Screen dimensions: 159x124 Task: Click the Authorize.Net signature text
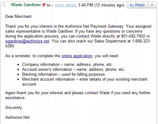[17, 117]
